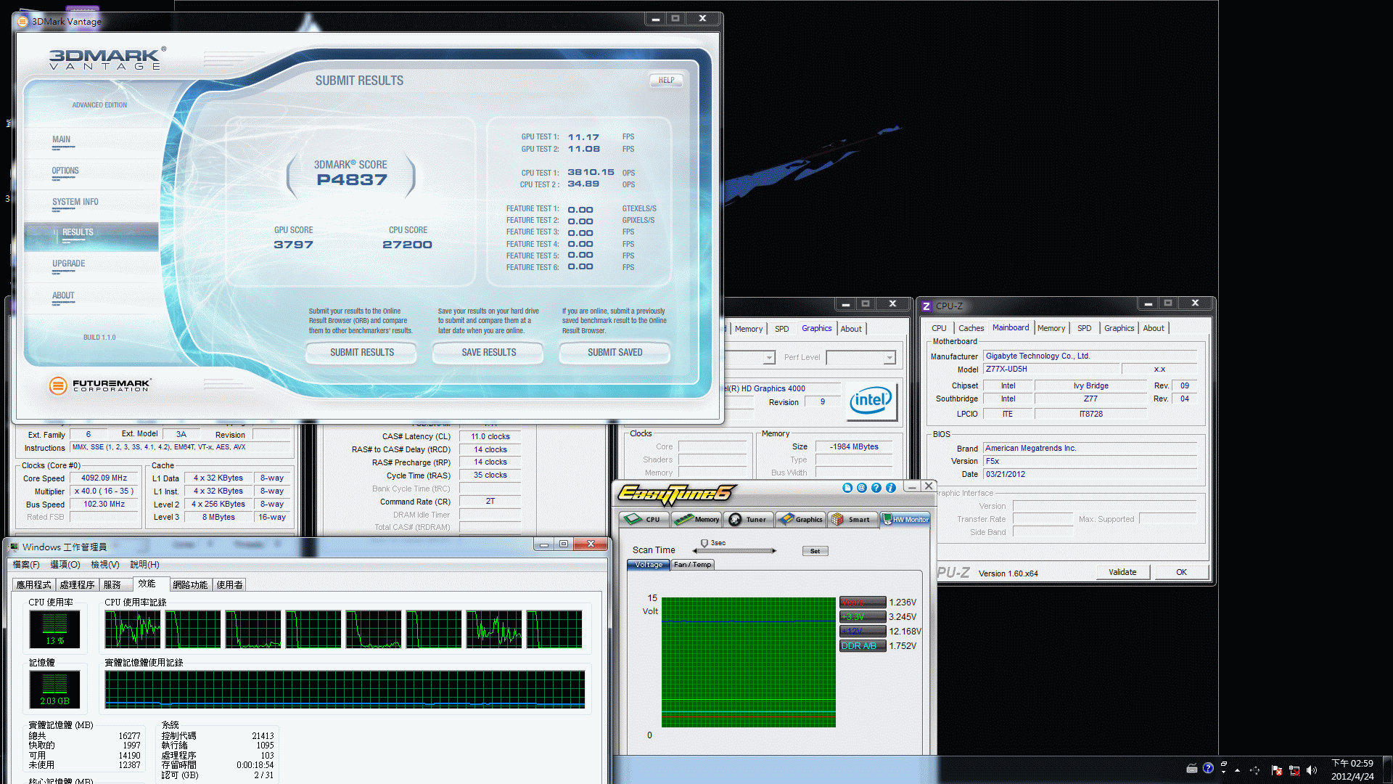Image resolution: width=1393 pixels, height=784 pixels.
Task: Click the SAVE RESULTS button
Action: (x=489, y=353)
